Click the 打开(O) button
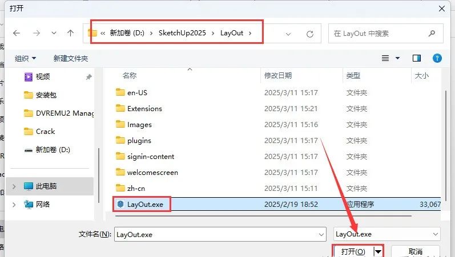 (353, 251)
